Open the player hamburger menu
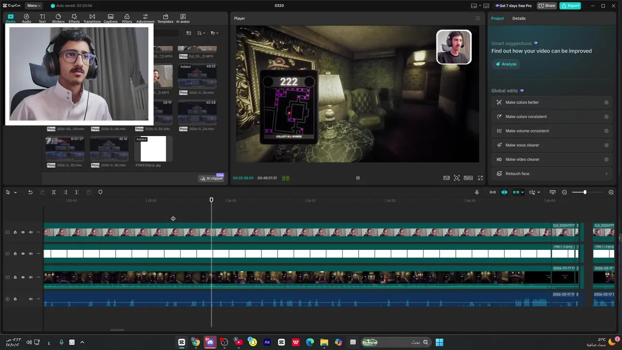This screenshot has height=350, width=622. tap(478, 18)
